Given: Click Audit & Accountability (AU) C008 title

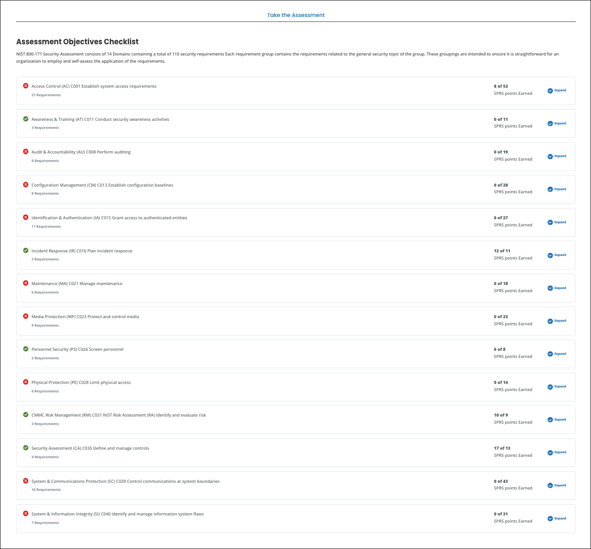Looking at the screenshot, I should (81, 152).
